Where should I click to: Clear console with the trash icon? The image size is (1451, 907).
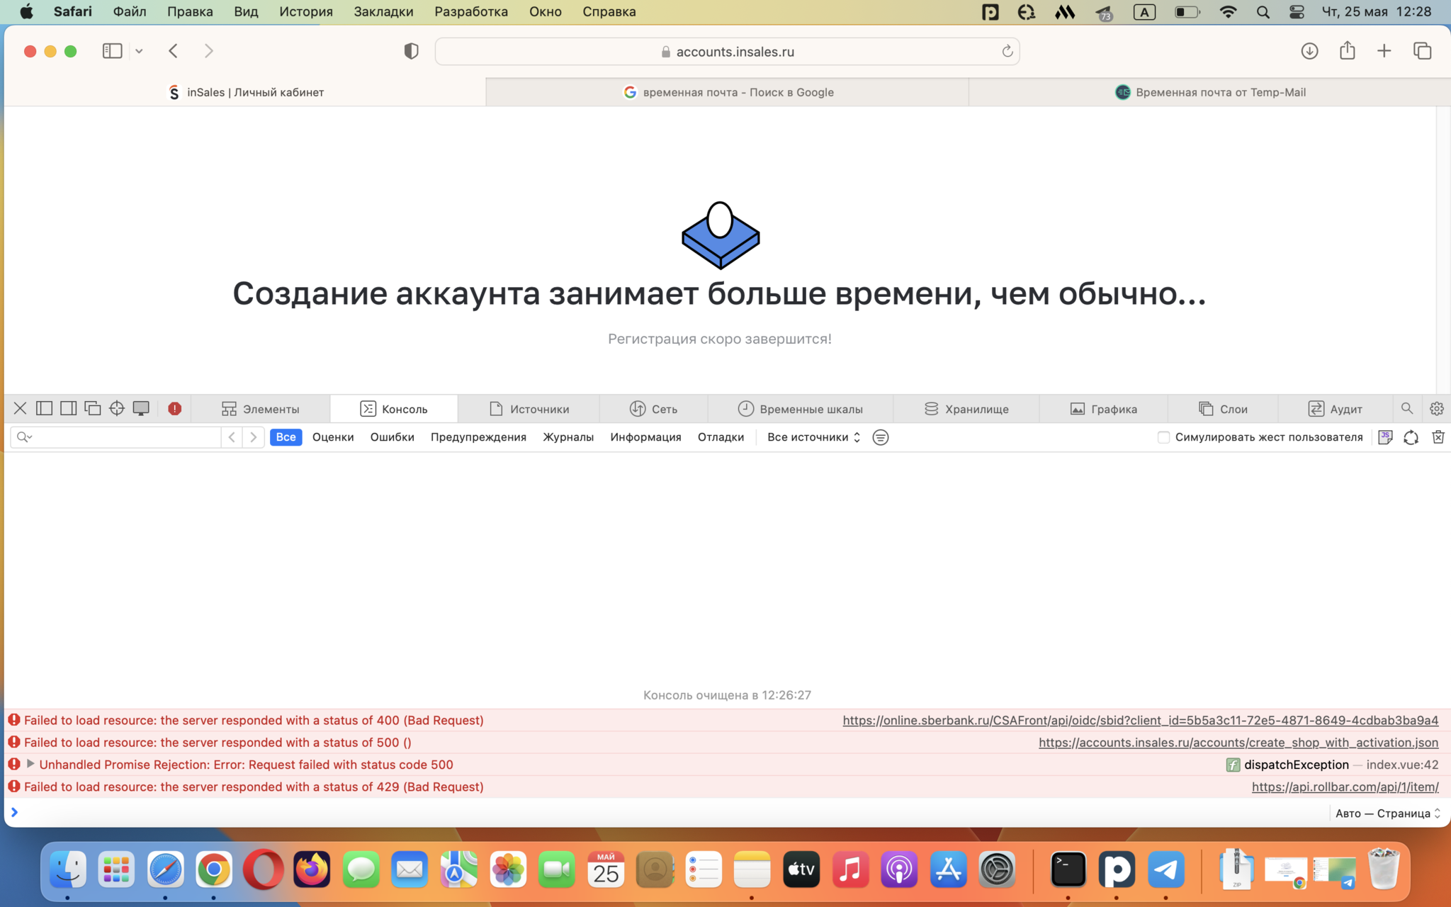point(1438,437)
